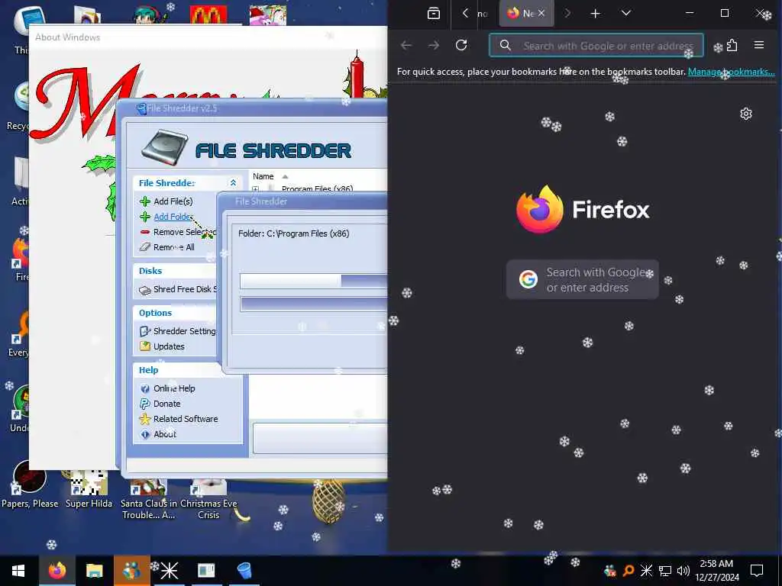
Task: Open Christmas Eve Crisis desktop shortcut
Action: click(208, 500)
